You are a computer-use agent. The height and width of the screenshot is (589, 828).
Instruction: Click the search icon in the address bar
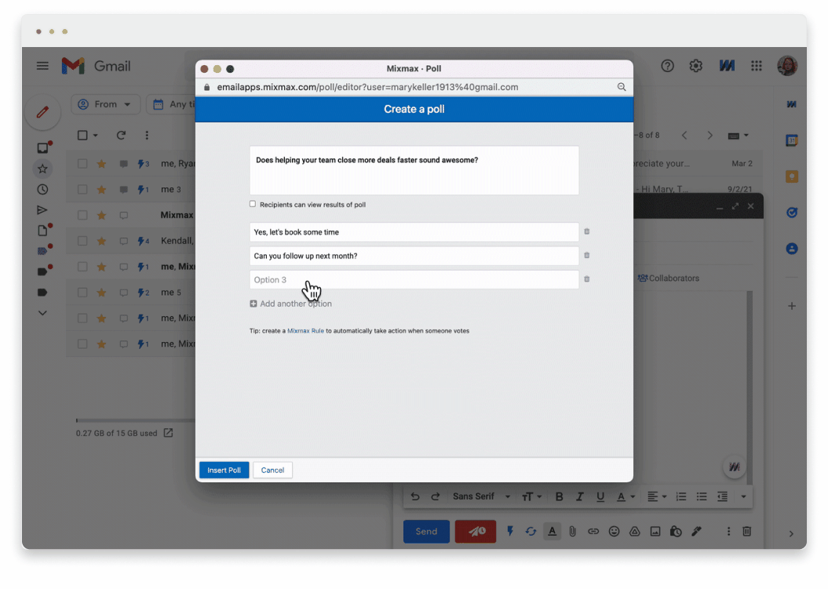[622, 87]
